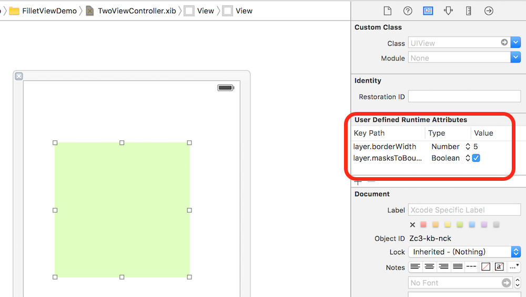Choose the orange label color
The width and height of the screenshot is (526, 297).
point(436,224)
